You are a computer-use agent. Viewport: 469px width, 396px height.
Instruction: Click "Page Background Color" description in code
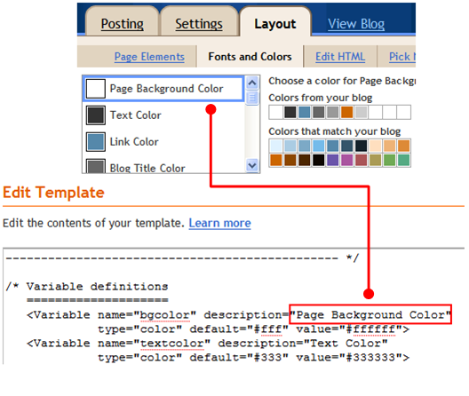pyautogui.click(x=370, y=315)
